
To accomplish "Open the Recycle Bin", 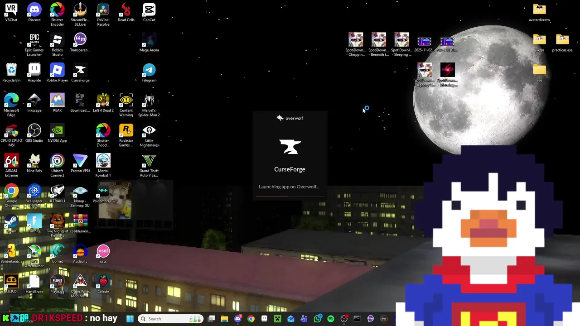I will pos(11,73).
